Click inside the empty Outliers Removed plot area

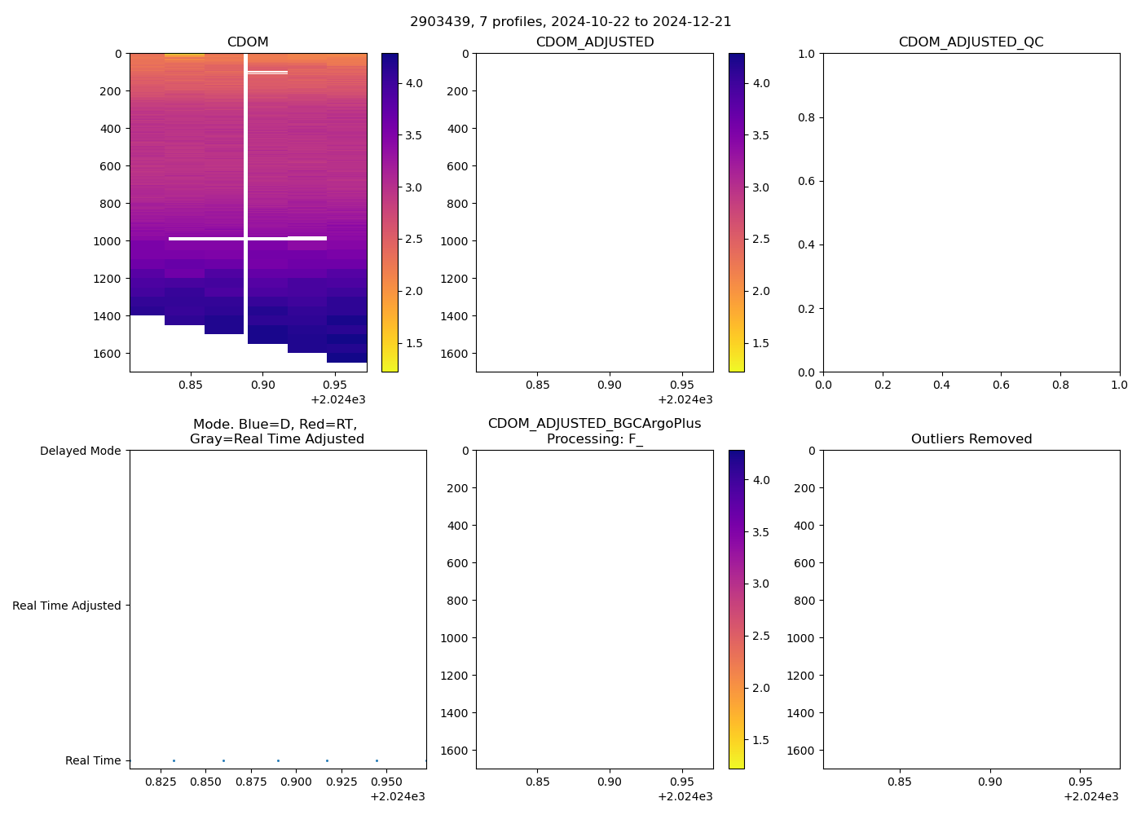[971, 609]
